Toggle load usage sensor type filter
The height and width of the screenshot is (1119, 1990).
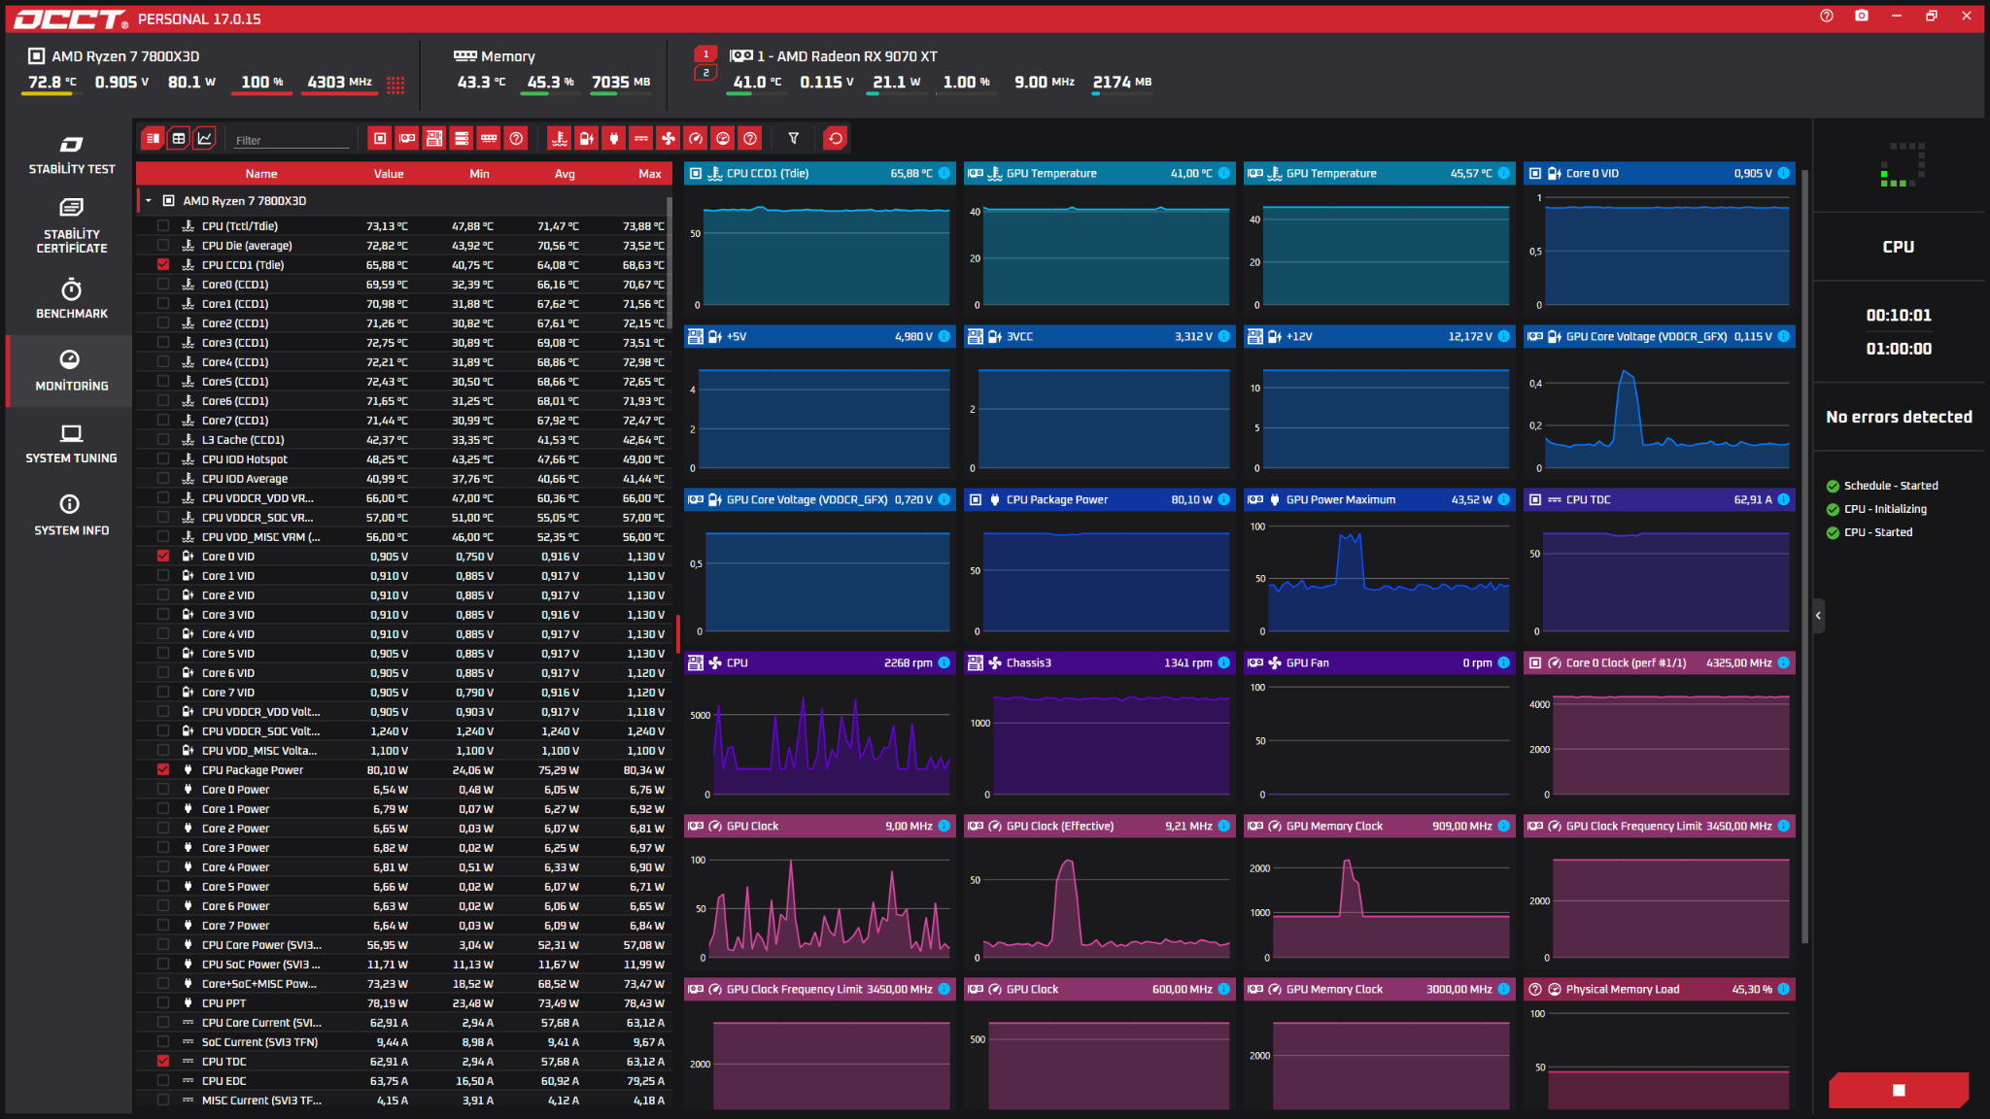coord(722,139)
